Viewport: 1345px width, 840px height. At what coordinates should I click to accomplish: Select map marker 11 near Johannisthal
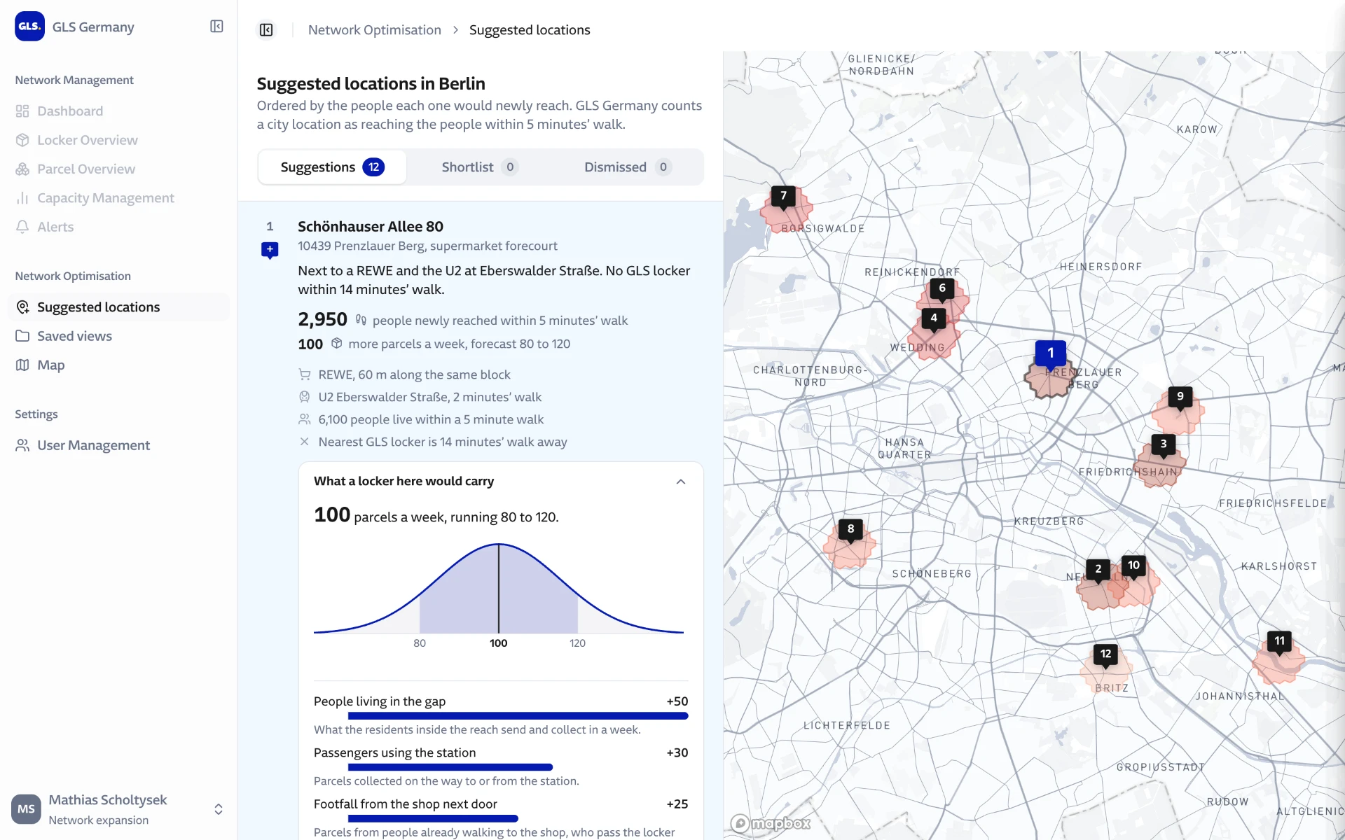point(1280,641)
